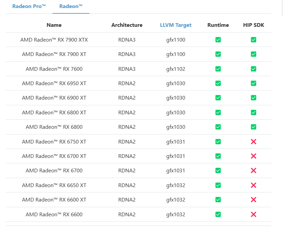Click the HIP SDK red cross for RX 6650 XT

tap(253, 185)
